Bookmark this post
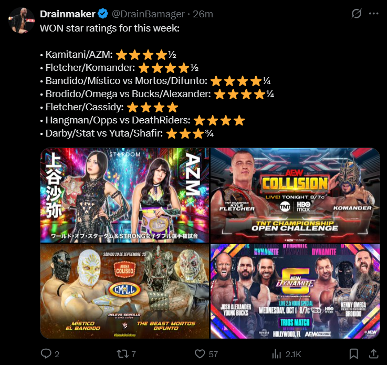Screen dimensions: 387x365 354,354
